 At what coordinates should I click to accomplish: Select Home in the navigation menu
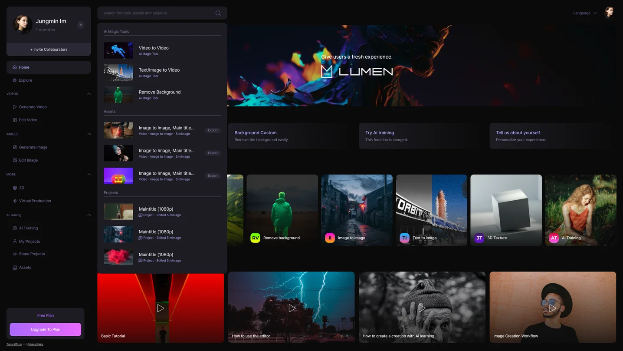pos(23,67)
